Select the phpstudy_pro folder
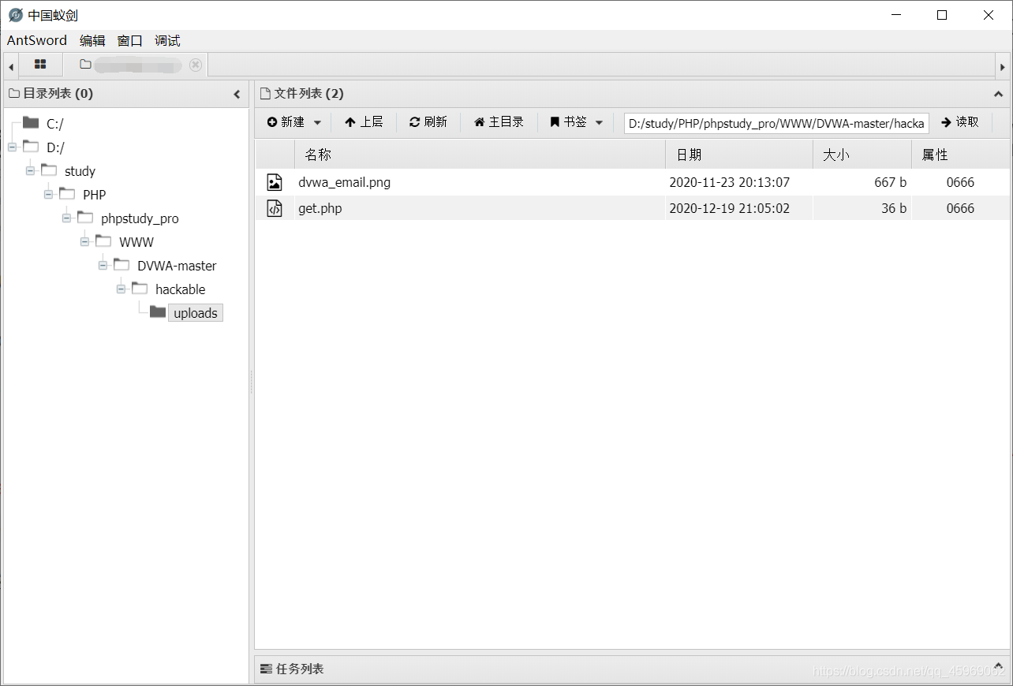 pos(140,218)
